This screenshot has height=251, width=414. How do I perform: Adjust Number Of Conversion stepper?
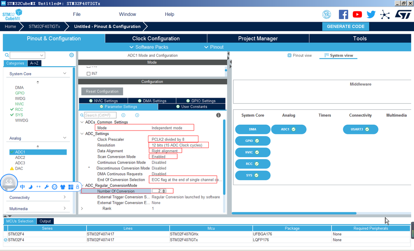[164, 191]
